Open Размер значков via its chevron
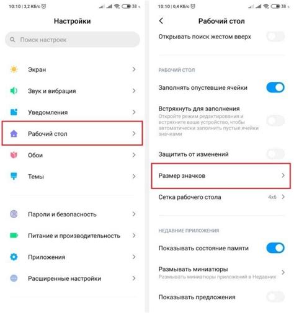The image size is (294, 313). tap(283, 175)
